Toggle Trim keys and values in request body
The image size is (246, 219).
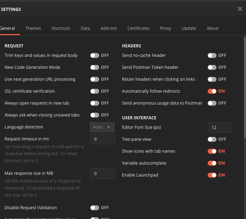click(x=95, y=55)
